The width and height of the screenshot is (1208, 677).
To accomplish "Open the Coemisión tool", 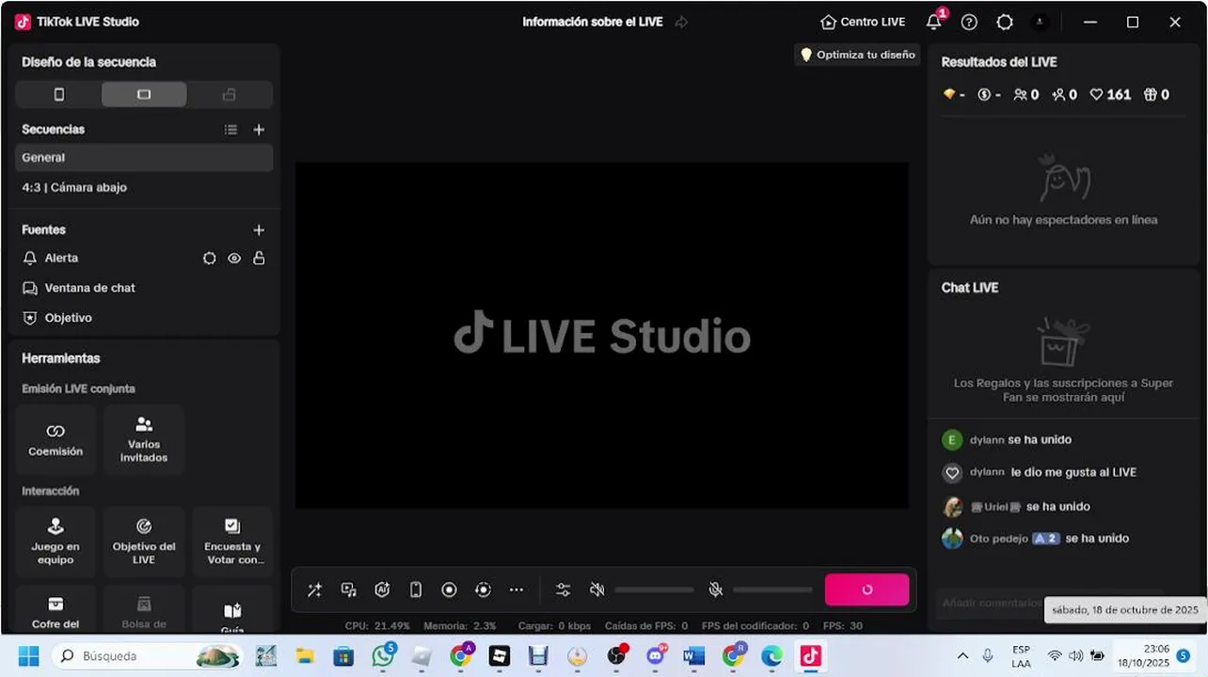I will pos(56,440).
